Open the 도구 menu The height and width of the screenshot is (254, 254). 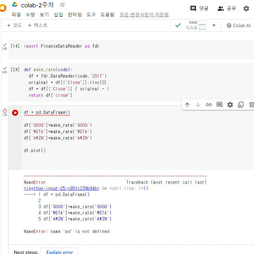91,15
